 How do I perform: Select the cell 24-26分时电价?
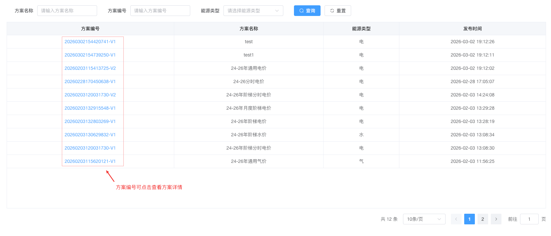pos(249,81)
